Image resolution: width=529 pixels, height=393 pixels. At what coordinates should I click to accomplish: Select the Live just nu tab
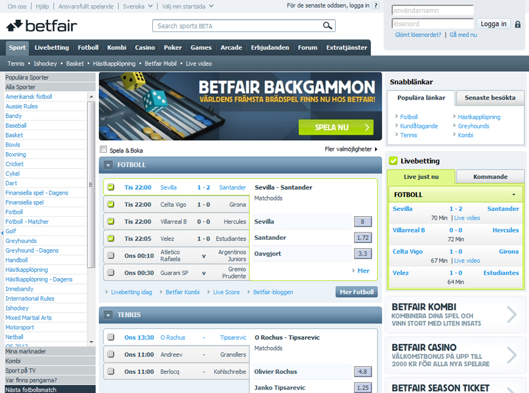(421, 177)
